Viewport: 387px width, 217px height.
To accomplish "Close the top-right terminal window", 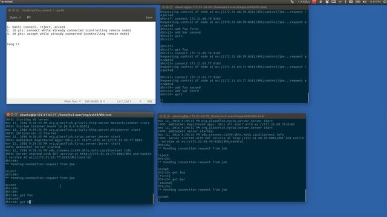I will 163,7.
